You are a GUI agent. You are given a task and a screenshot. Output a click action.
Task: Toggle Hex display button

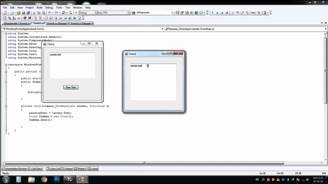(253, 13)
